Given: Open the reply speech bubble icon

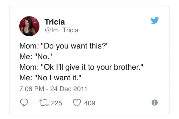Looking at the screenshot, I should (24, 103).
